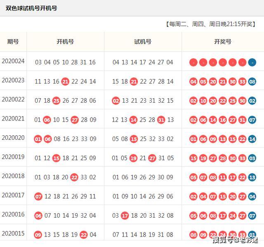Image resolution: width=264 pixels, height=247 pixels.
Task: Click period number 2020020
Action: 13,138
